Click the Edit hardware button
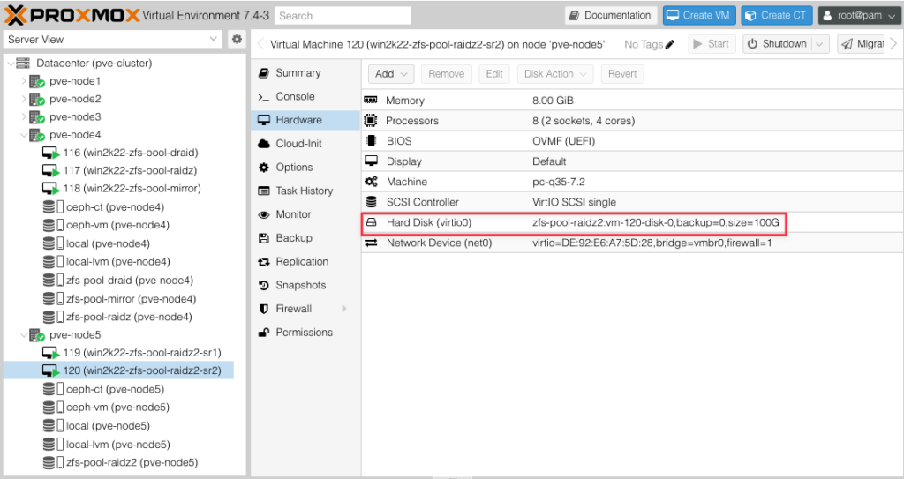 (x=494, y=74)
